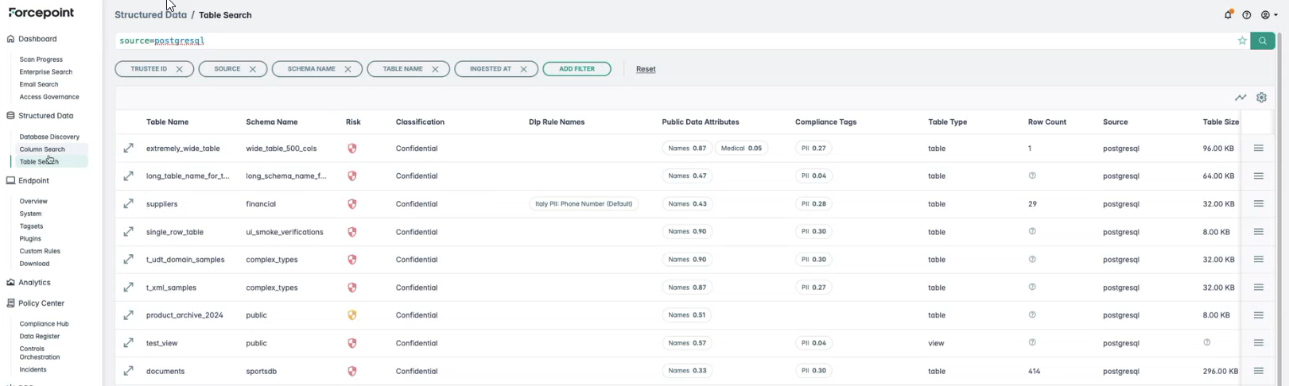The image size is (1289, 386).
Task: Click the Reset link
Action: pyautogui.click(x=646, y=69)
